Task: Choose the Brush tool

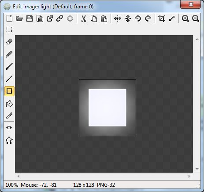Action: [9, 66]
